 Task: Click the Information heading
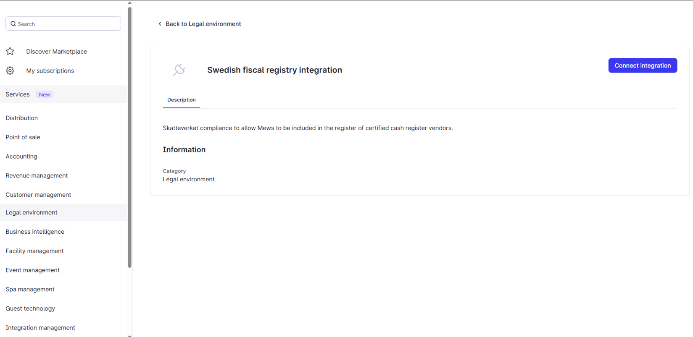184,150
